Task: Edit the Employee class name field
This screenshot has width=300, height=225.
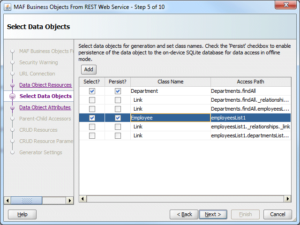Action: pos(171,118)
